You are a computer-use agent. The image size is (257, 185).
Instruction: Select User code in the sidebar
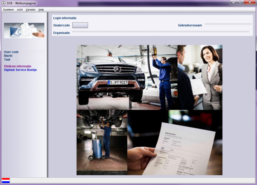pos(11,52)
